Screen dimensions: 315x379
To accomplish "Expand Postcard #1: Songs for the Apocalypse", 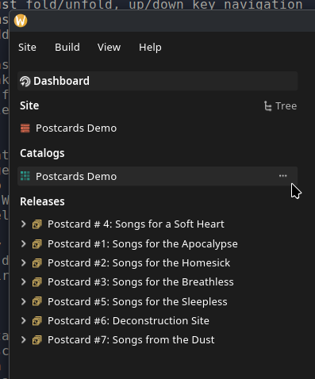I will [23, 243].
